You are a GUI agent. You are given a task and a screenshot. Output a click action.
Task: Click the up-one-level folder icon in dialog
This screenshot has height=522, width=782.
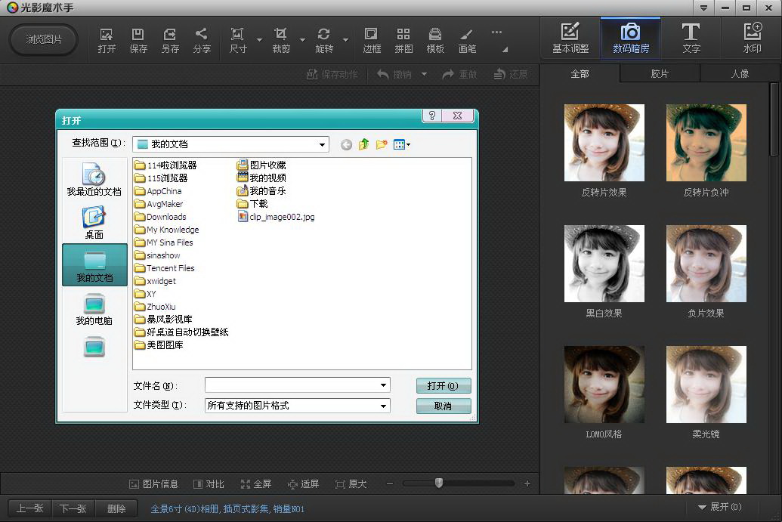click(363, 144)
